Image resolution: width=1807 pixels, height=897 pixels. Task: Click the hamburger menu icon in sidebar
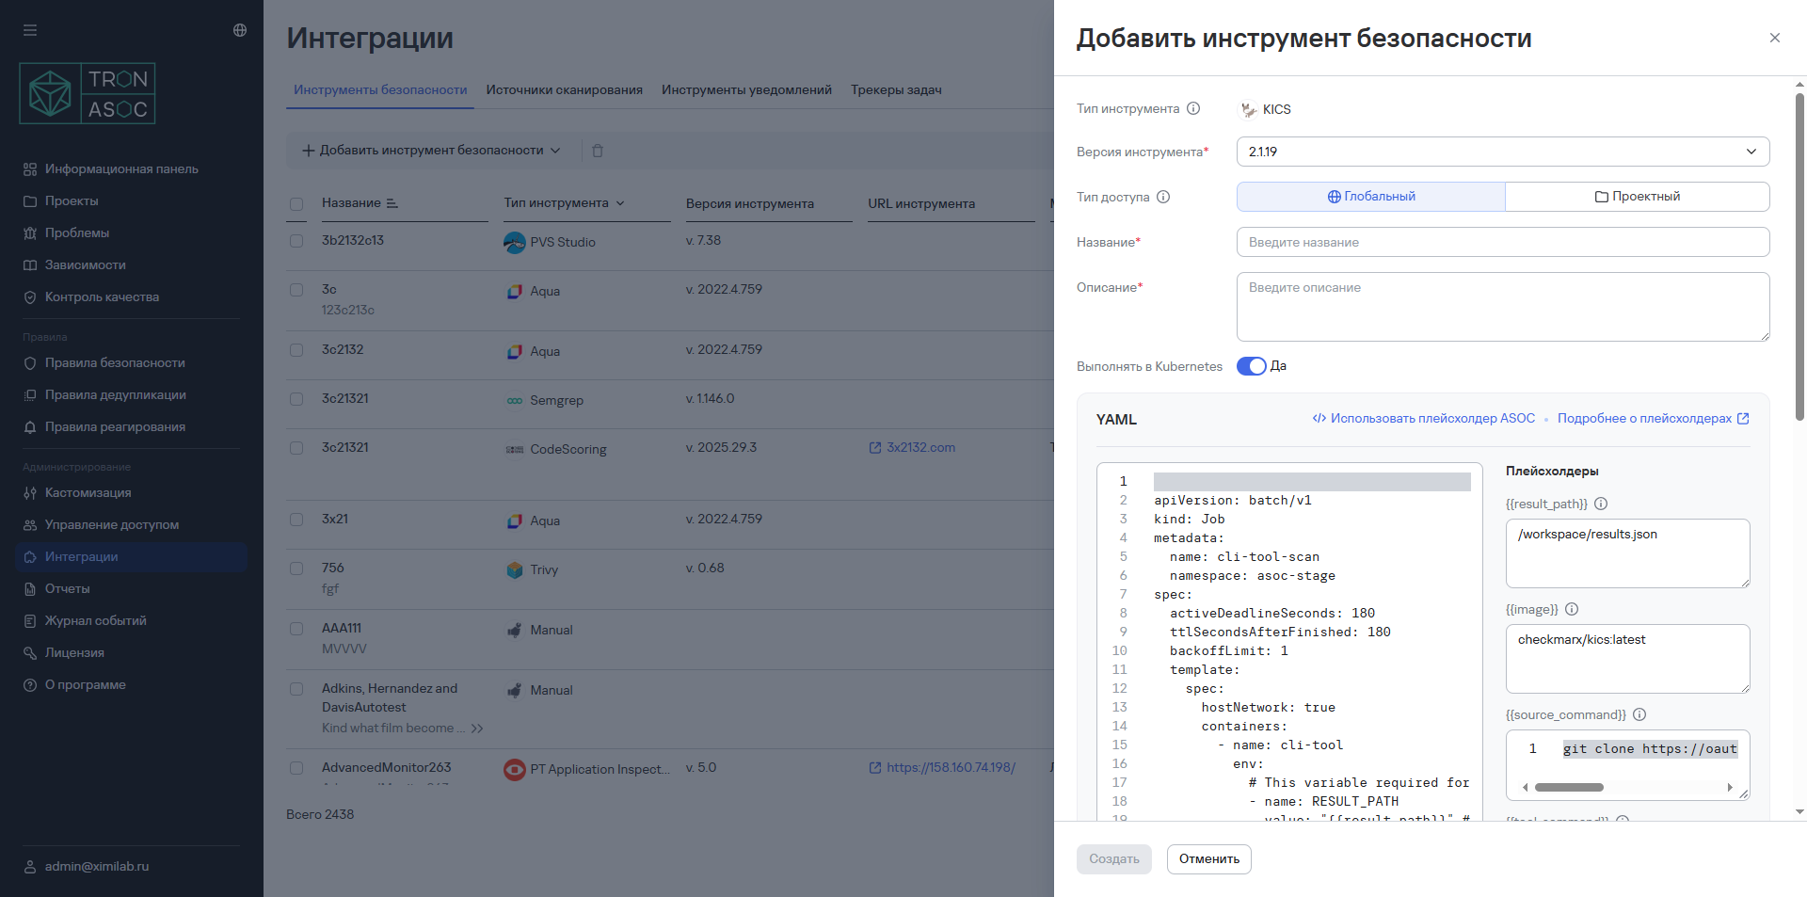(x=30, y=30)
